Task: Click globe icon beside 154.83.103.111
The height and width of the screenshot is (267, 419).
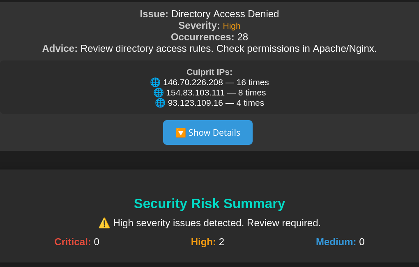Action: tap(159, 93)
